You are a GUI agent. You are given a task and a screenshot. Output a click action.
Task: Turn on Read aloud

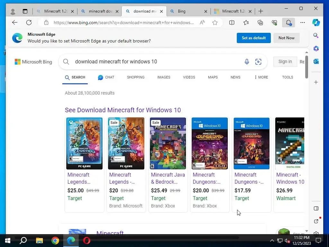click(x=202, y=23)
